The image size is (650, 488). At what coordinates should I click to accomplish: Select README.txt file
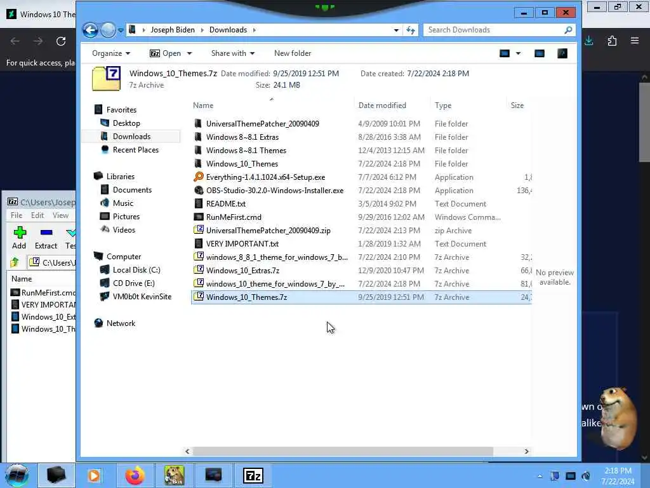point(225,204)
